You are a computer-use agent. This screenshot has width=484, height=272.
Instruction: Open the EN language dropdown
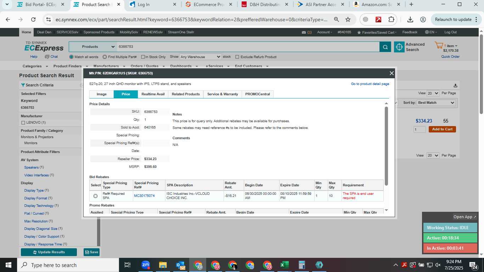(431, 32)
